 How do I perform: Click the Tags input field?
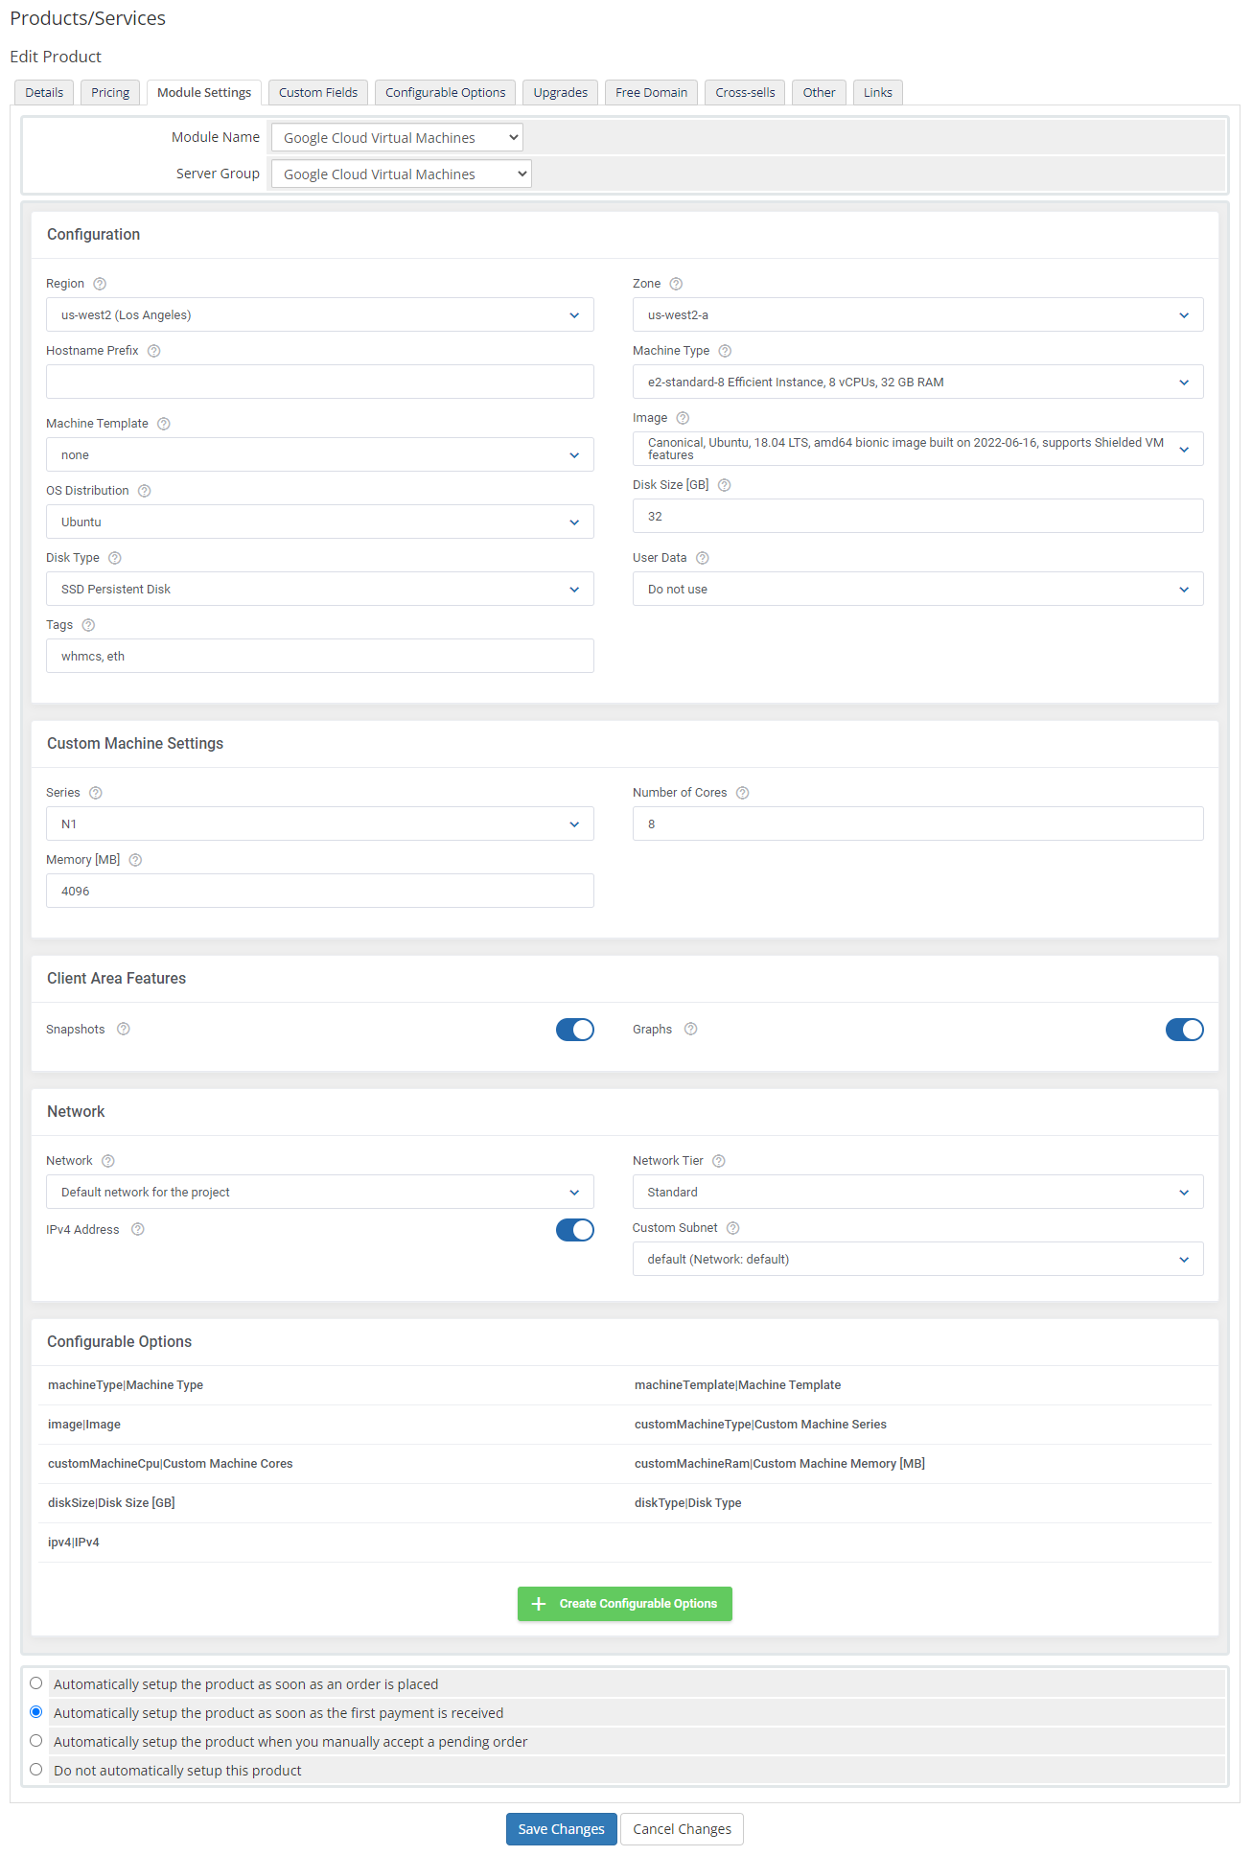click(320, 656)
